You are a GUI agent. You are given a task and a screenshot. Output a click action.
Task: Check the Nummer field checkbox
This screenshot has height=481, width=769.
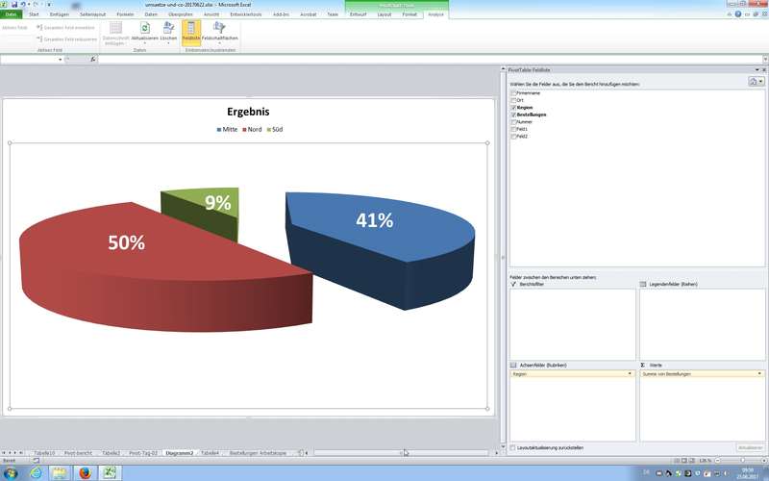513,122
